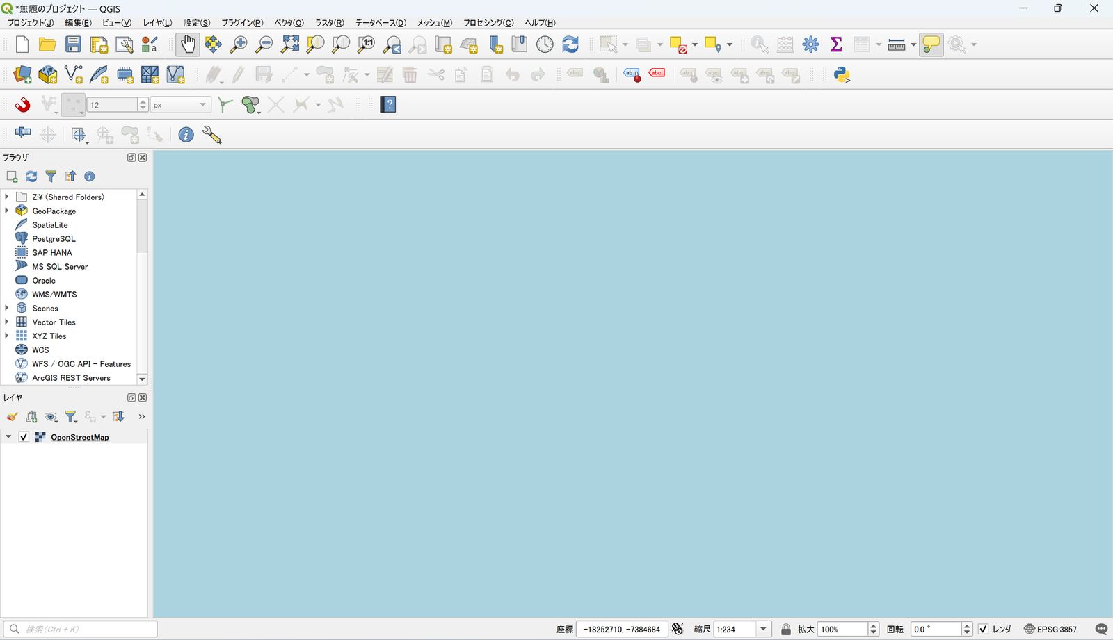
Task: Open the プロセシング menu
Action: [x=488, y=23]
